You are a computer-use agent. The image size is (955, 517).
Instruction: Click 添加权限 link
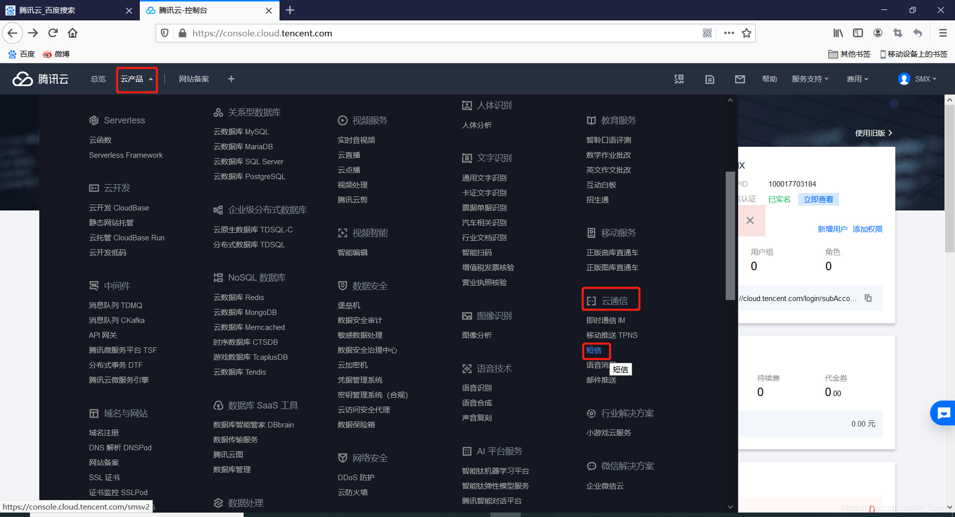pyautogui.click(x=867, y=229)
